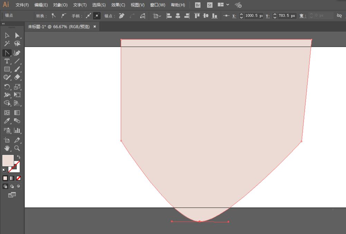This screenshot has width=346, height=234.
Task: Set fill to None with the red slash box
Action: point(19,178)
